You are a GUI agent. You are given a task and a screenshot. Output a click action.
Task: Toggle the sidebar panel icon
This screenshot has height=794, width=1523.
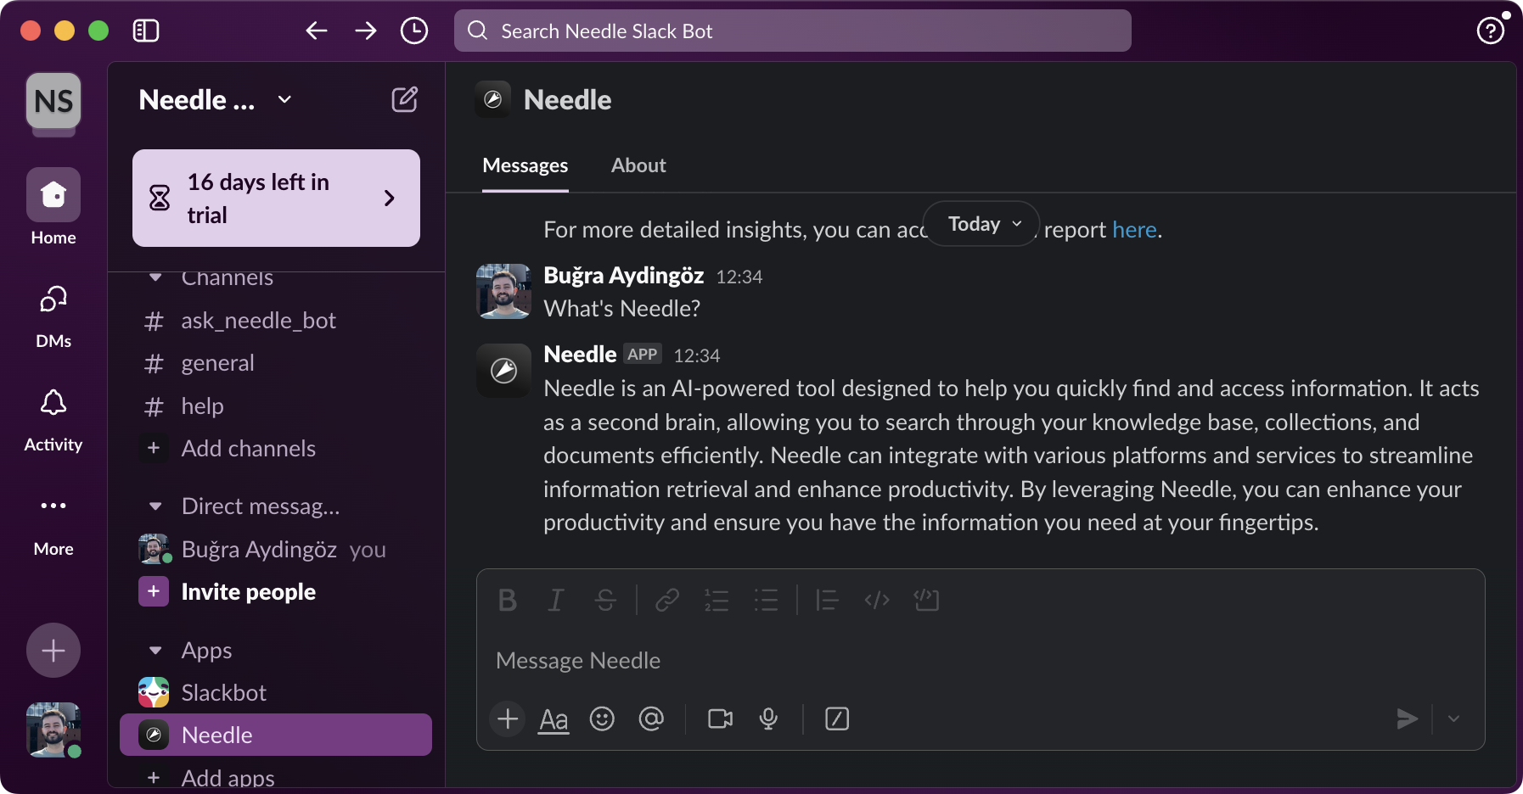tap(146, 31)
